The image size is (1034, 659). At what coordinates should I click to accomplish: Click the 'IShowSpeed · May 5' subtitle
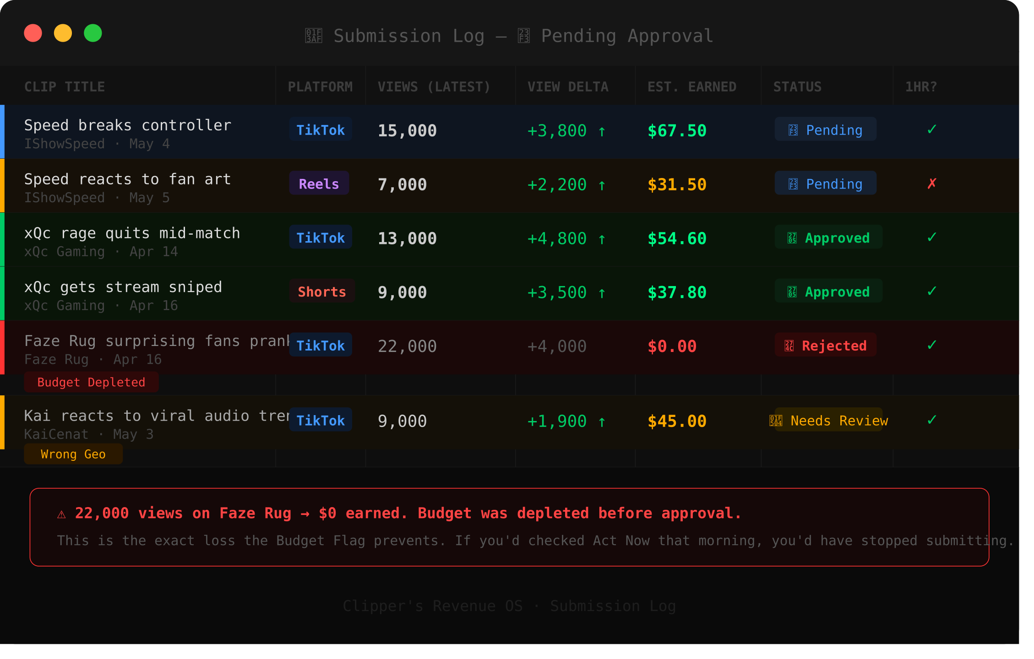coord(97,198)
